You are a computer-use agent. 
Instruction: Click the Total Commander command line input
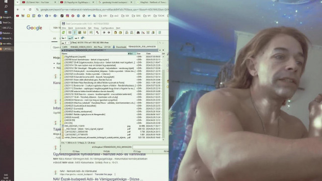(x=150, y=147)
